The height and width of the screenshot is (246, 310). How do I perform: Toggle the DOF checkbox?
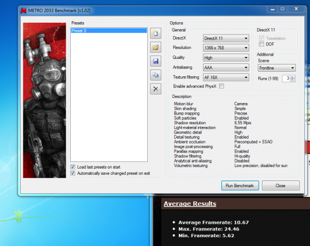(x=261, y=44)
